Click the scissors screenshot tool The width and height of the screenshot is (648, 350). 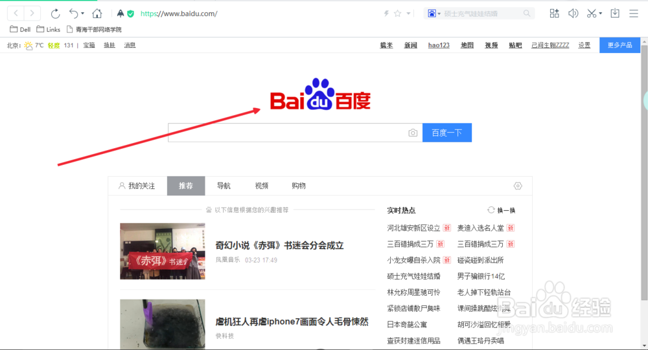pos(592,14)
